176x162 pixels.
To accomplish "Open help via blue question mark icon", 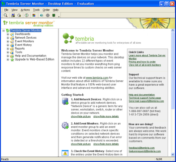I will tap(42, 15).
